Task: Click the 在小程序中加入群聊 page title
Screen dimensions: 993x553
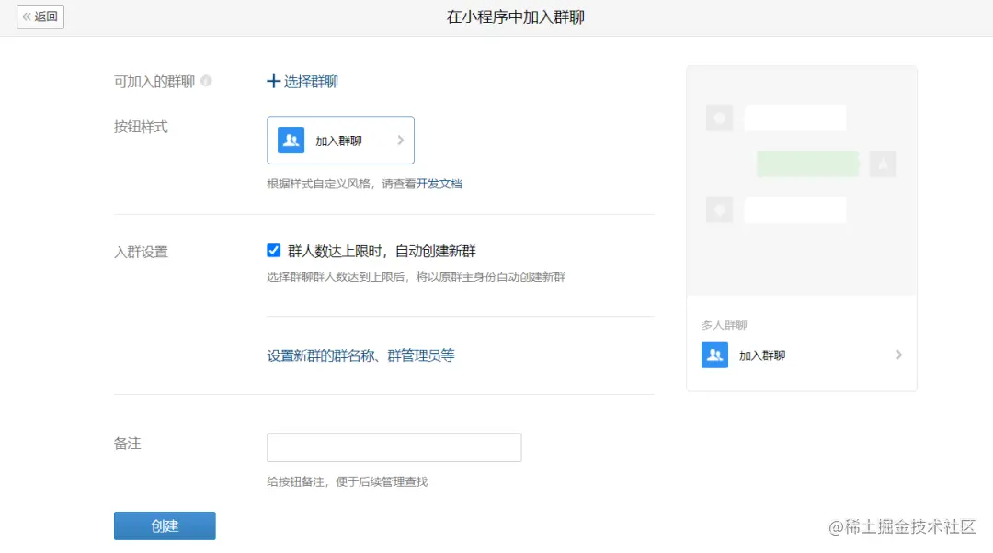Action: click(516, 17)
